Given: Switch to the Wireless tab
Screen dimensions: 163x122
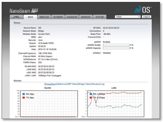Looking at the screenshot, I should tap(44, 17).
